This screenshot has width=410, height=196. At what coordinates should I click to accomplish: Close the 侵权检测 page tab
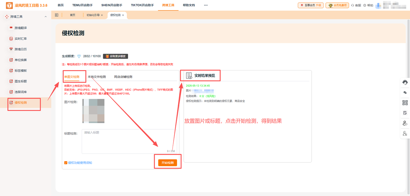click(123, 15)
